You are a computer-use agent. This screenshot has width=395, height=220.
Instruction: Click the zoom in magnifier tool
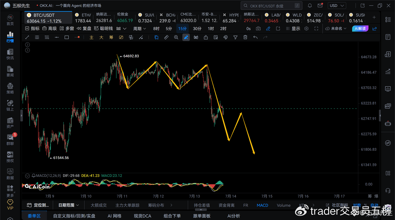(176, 37)
